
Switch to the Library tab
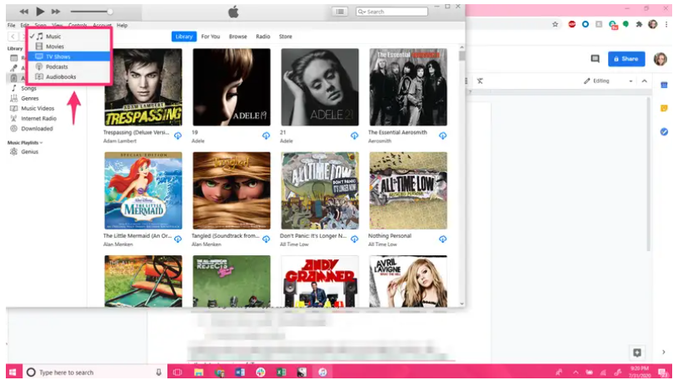pos(184,37)
